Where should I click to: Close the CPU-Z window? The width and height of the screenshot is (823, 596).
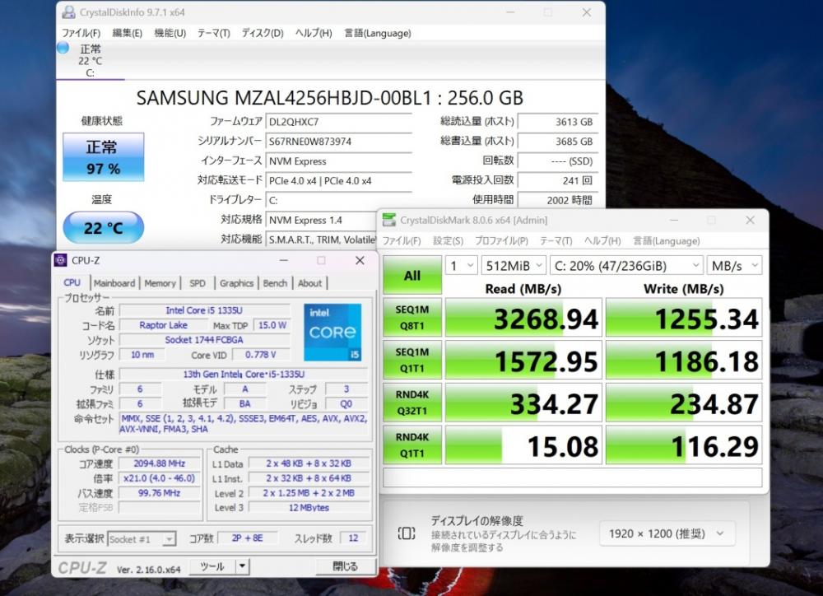tap(360, 260)
